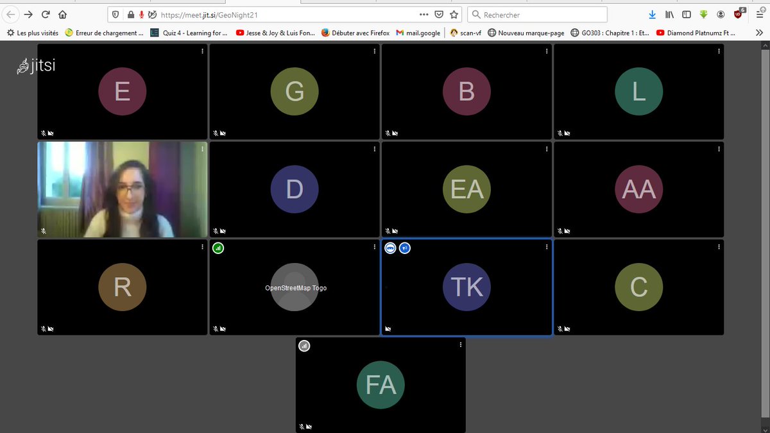Focus the meet.jit.si/GeoNight21 address bar
Screen dimensions: 770x433
coord(286,14)
